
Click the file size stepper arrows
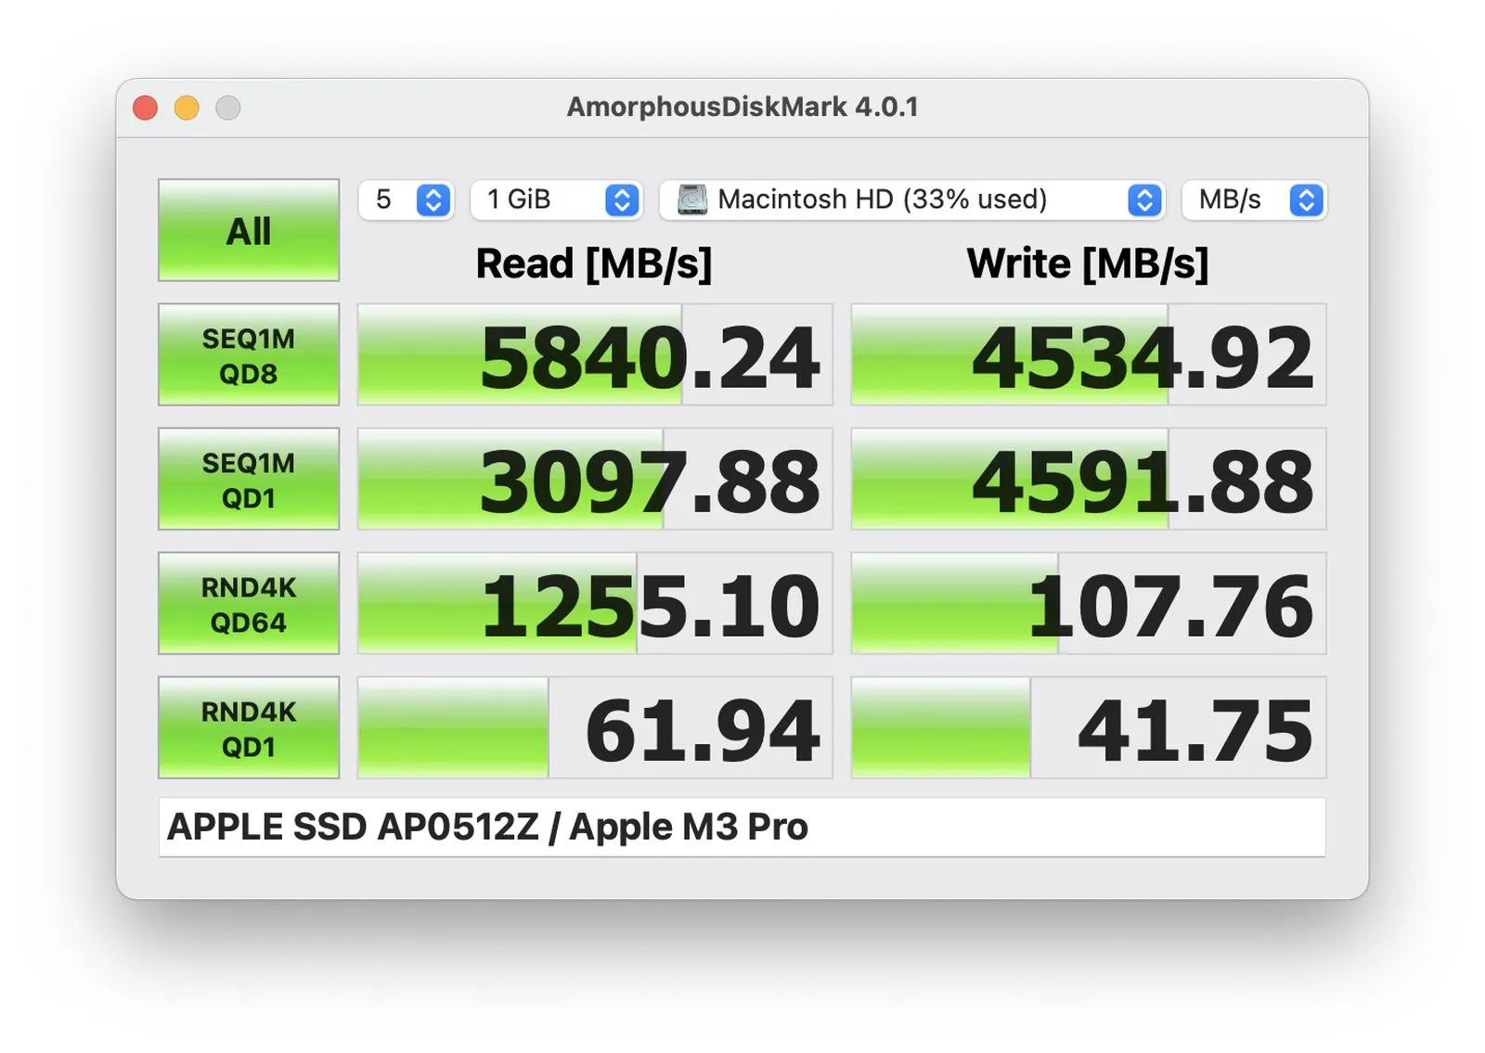pyautogui.click(x=620, y=199)
